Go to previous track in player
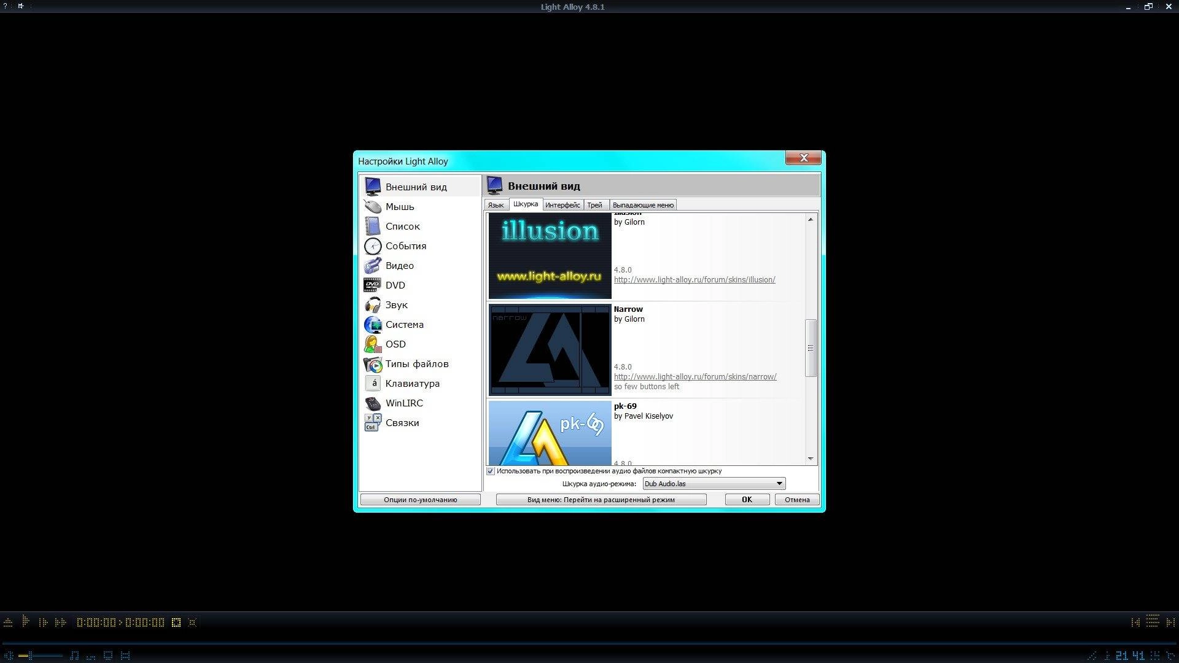Screen dimensions: 1179x663 [1135, 622]
